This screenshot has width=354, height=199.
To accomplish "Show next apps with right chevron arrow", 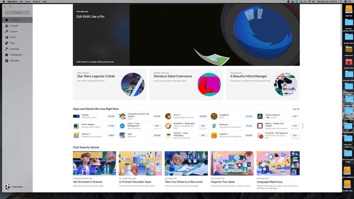I will [303, 126].
